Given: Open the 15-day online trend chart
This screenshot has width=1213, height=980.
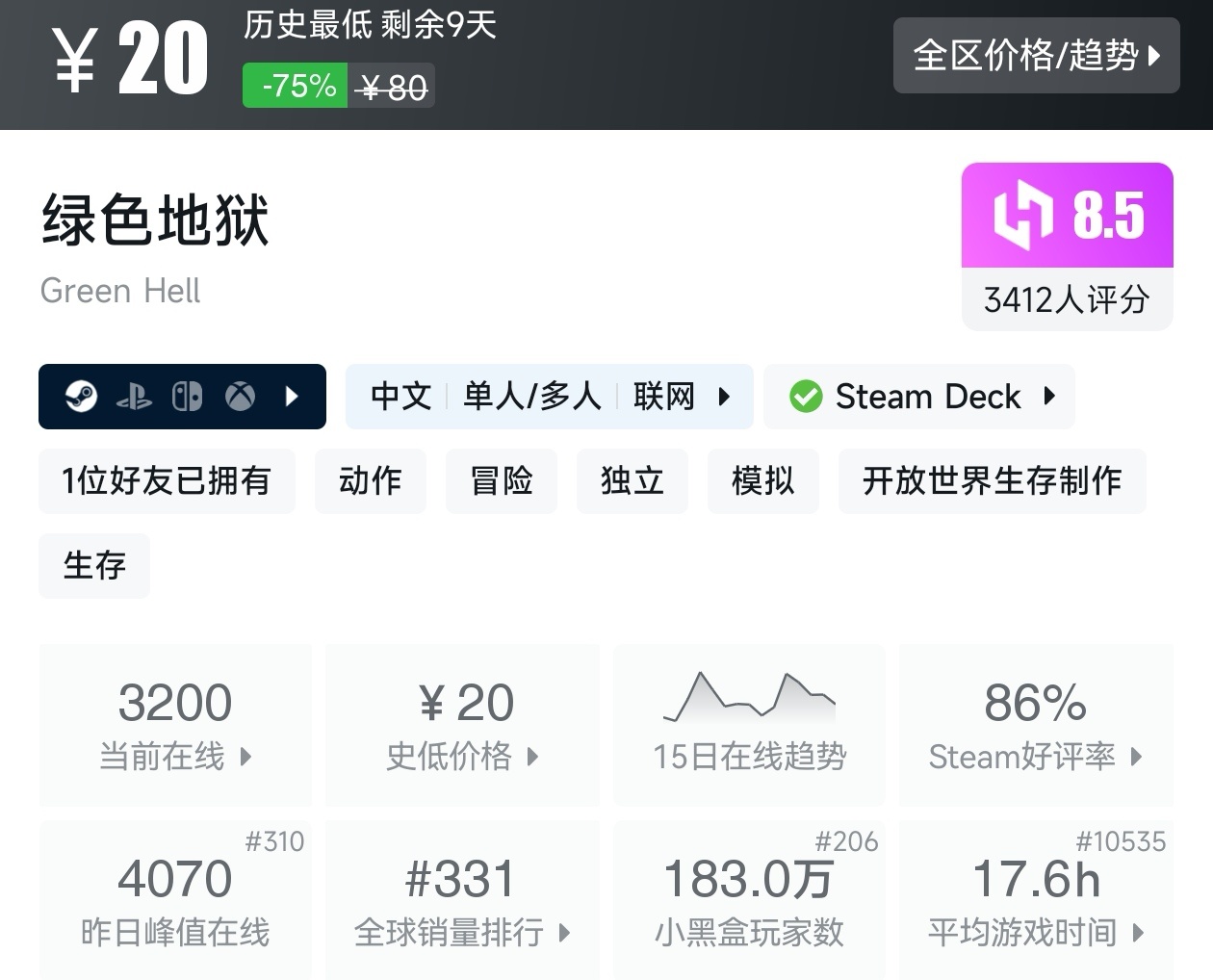Looking at the screenshot, I should tap(749, 724).
